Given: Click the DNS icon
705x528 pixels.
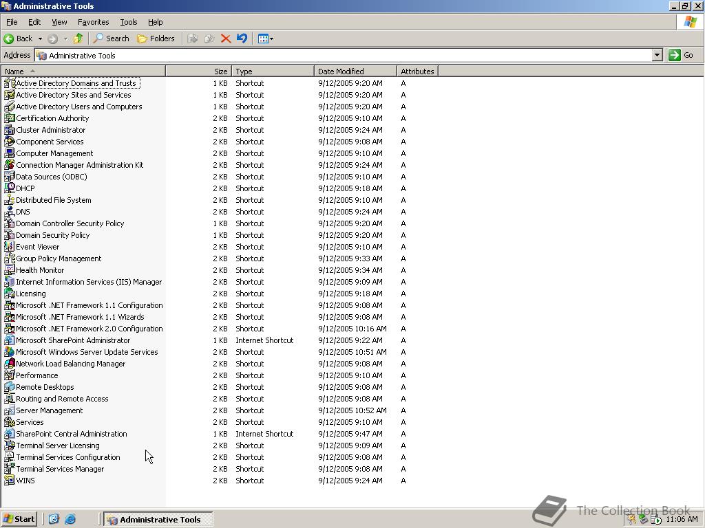Looking at the screenshot, I should [9, 212].
